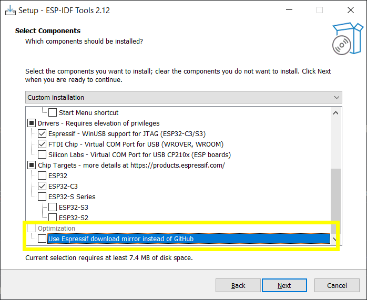Click the 'ESP32' label text
This screenshot has height=300, width=367.
58,176
